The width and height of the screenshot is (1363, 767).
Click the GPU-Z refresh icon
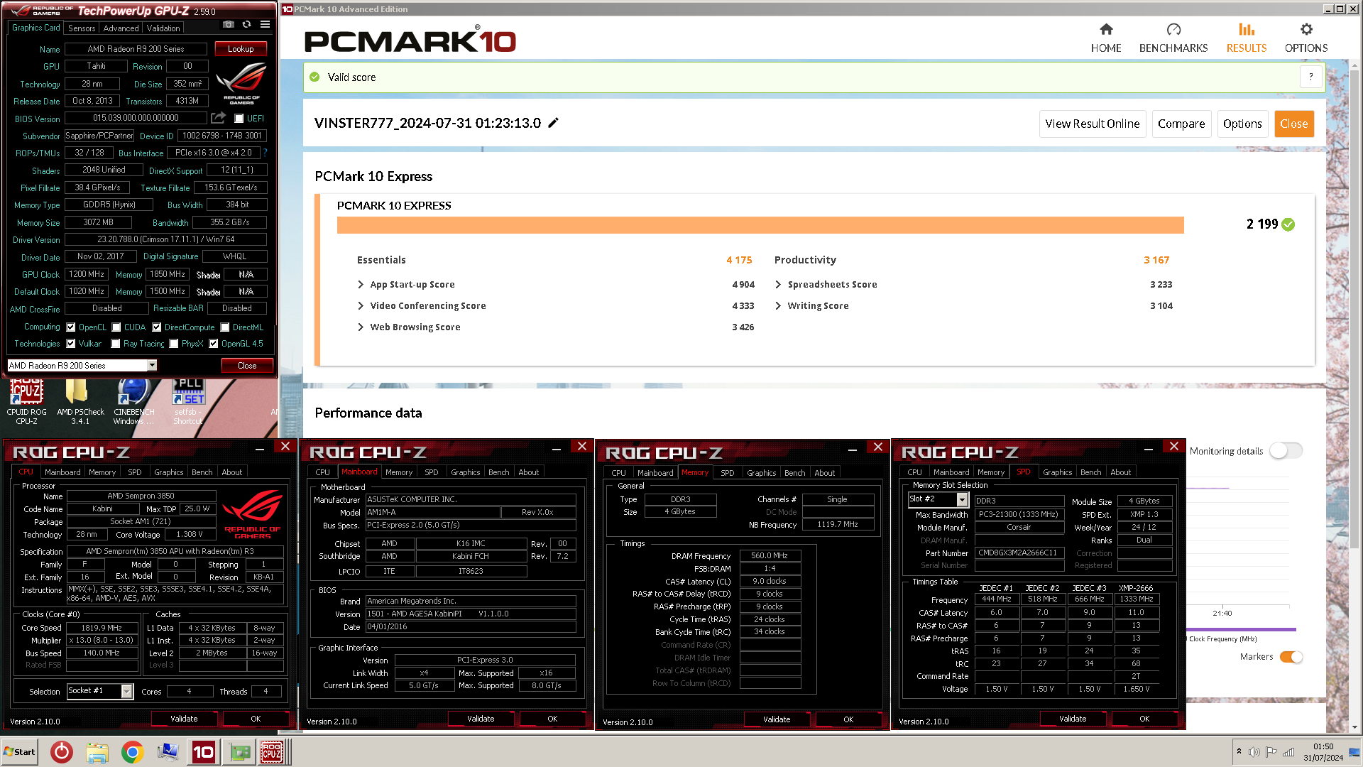point(246,25)
